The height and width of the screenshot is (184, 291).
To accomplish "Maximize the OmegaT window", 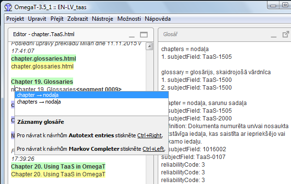I will [285, 5].
